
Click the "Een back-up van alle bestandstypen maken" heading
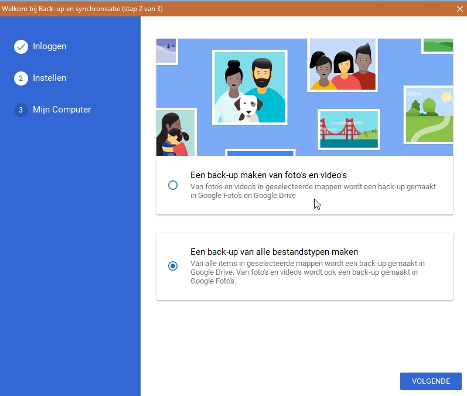click(x=274, y=252)
